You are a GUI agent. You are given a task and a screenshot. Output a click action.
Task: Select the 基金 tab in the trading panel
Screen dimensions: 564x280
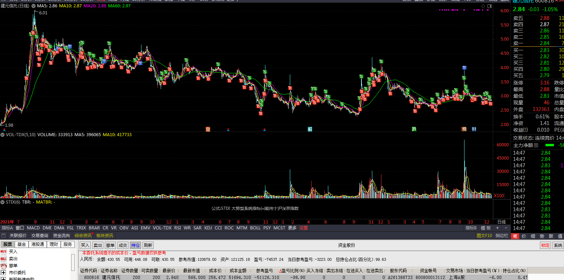point(22,244)
